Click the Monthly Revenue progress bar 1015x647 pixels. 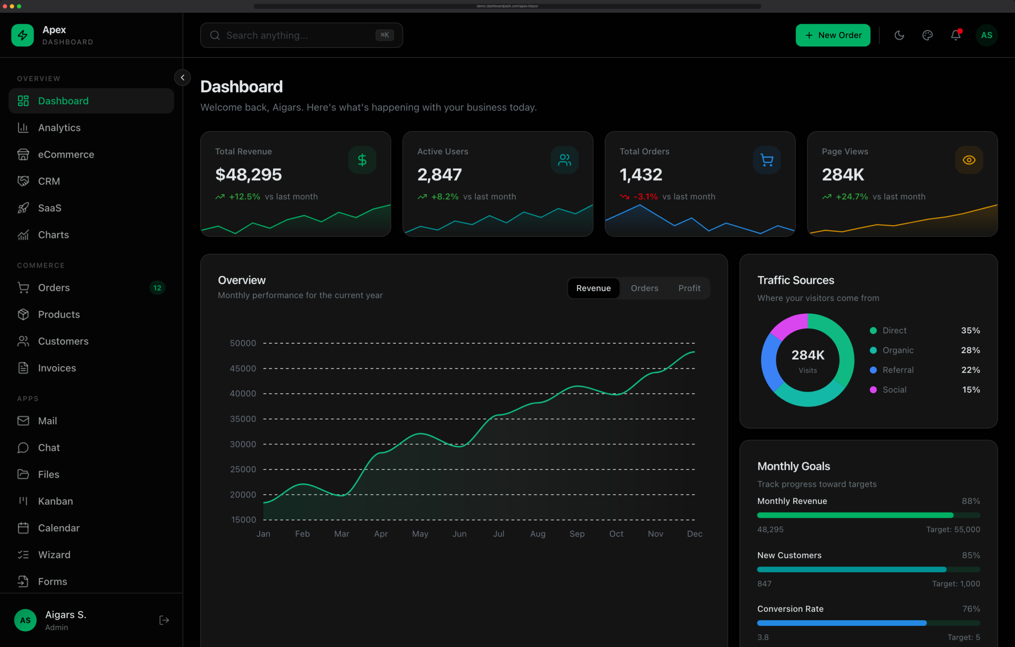868,515
